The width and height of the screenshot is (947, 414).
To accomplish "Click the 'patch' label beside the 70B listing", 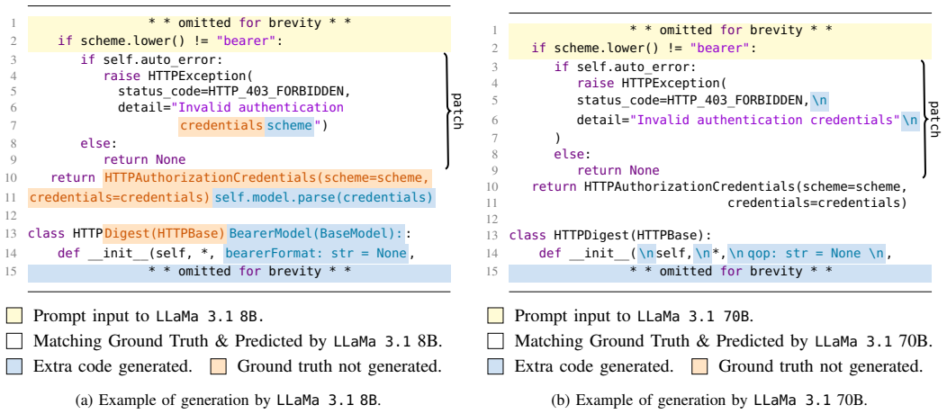I will 935,118.
